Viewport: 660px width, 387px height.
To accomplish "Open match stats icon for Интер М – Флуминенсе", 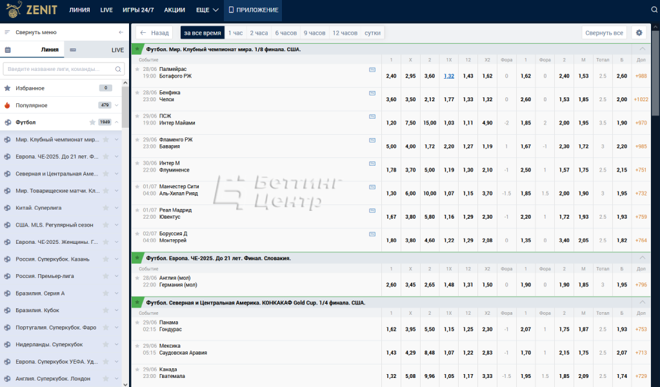I will click(372, 164).
